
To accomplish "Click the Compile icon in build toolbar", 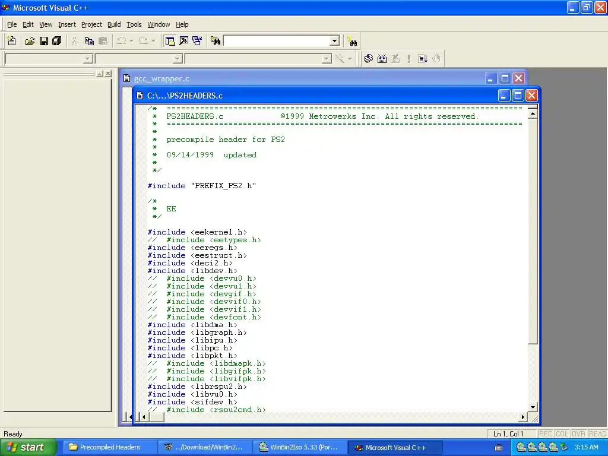I will (368, 59).
